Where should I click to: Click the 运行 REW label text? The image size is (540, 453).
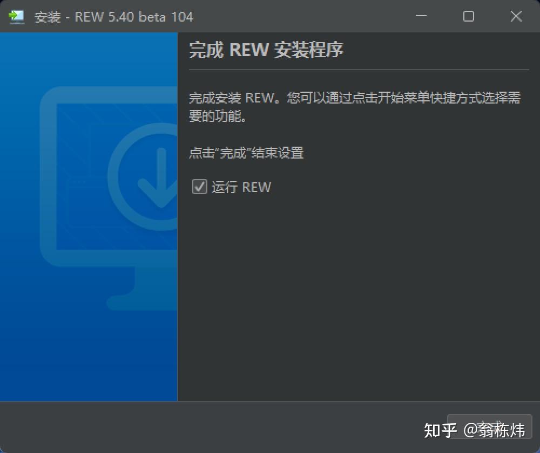tap(241, 187)
